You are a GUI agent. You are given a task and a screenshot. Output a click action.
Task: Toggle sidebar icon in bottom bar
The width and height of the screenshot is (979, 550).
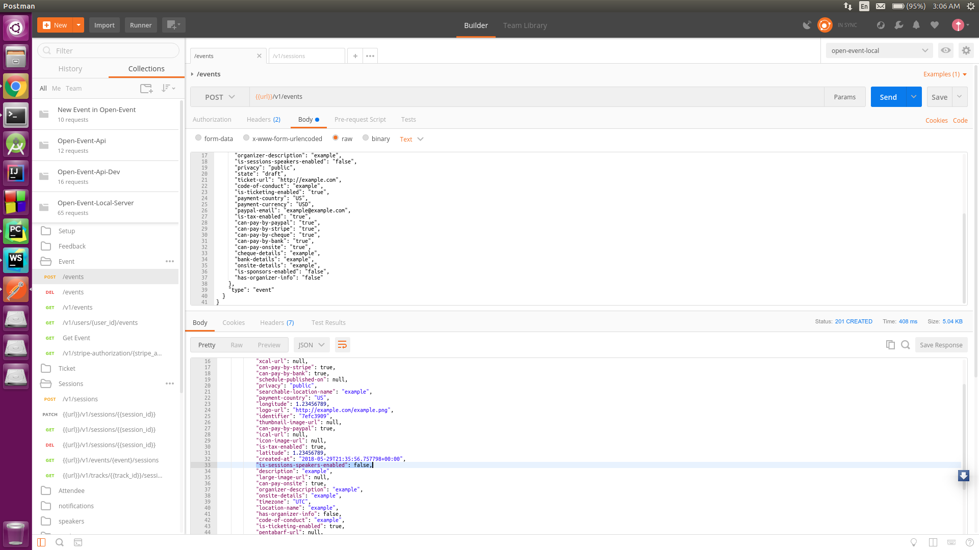(41, 542)
